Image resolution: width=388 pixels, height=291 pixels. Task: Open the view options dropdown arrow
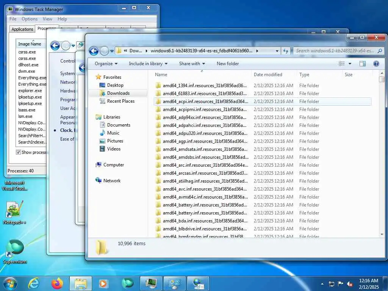point(350,64)
